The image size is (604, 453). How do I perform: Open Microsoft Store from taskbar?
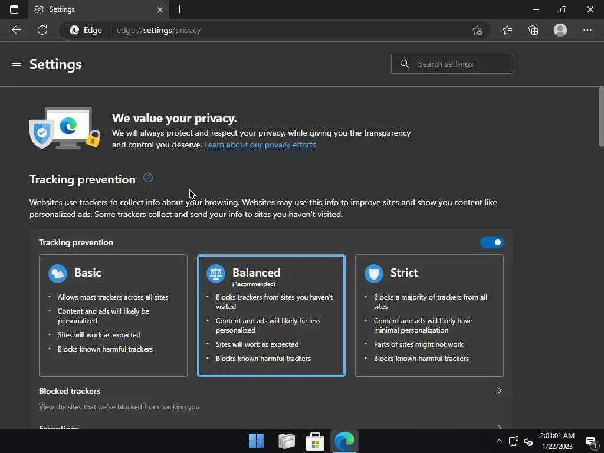(x=315, y=441)
